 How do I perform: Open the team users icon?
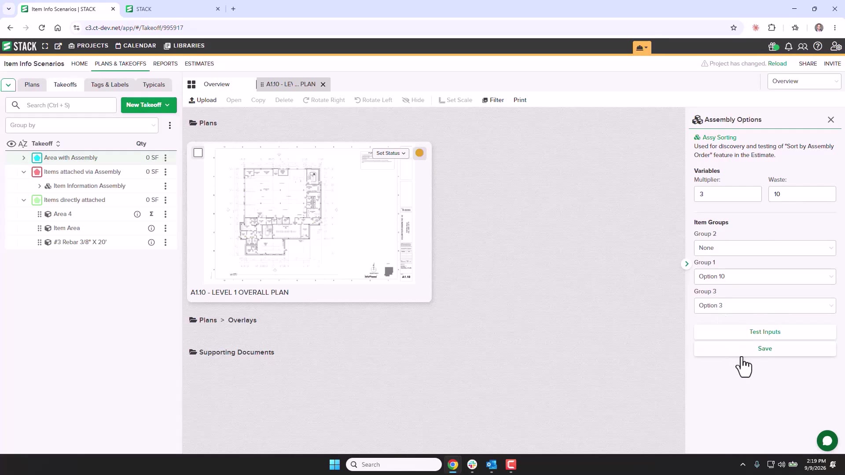[803, 46]
